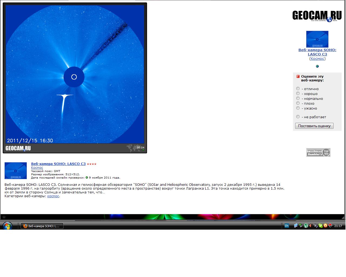Click the EN language indicator in the tray

click(x=287, y=226)
